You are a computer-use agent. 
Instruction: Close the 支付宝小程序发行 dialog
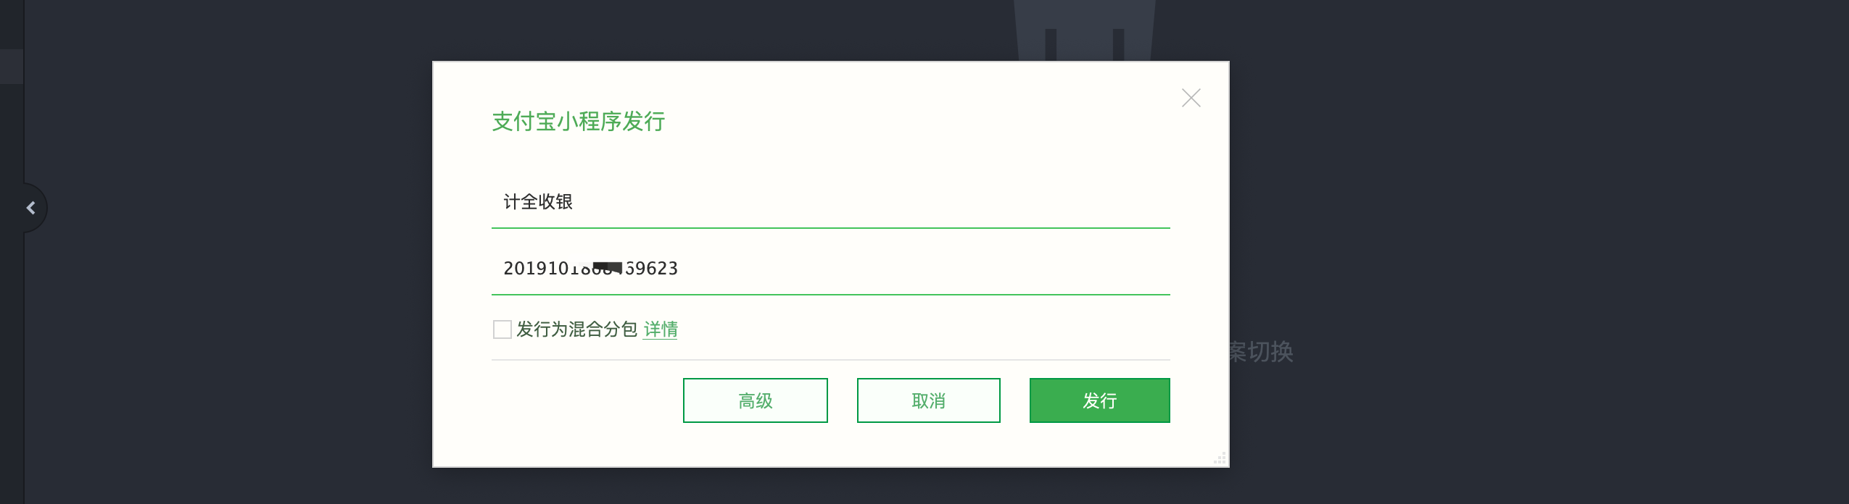pos(1191,98)
